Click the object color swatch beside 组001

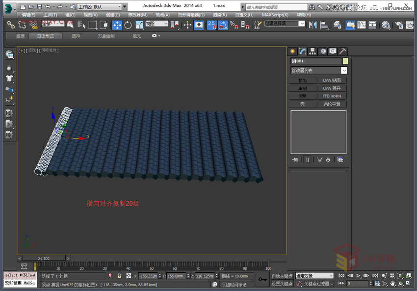click(345, 61)
